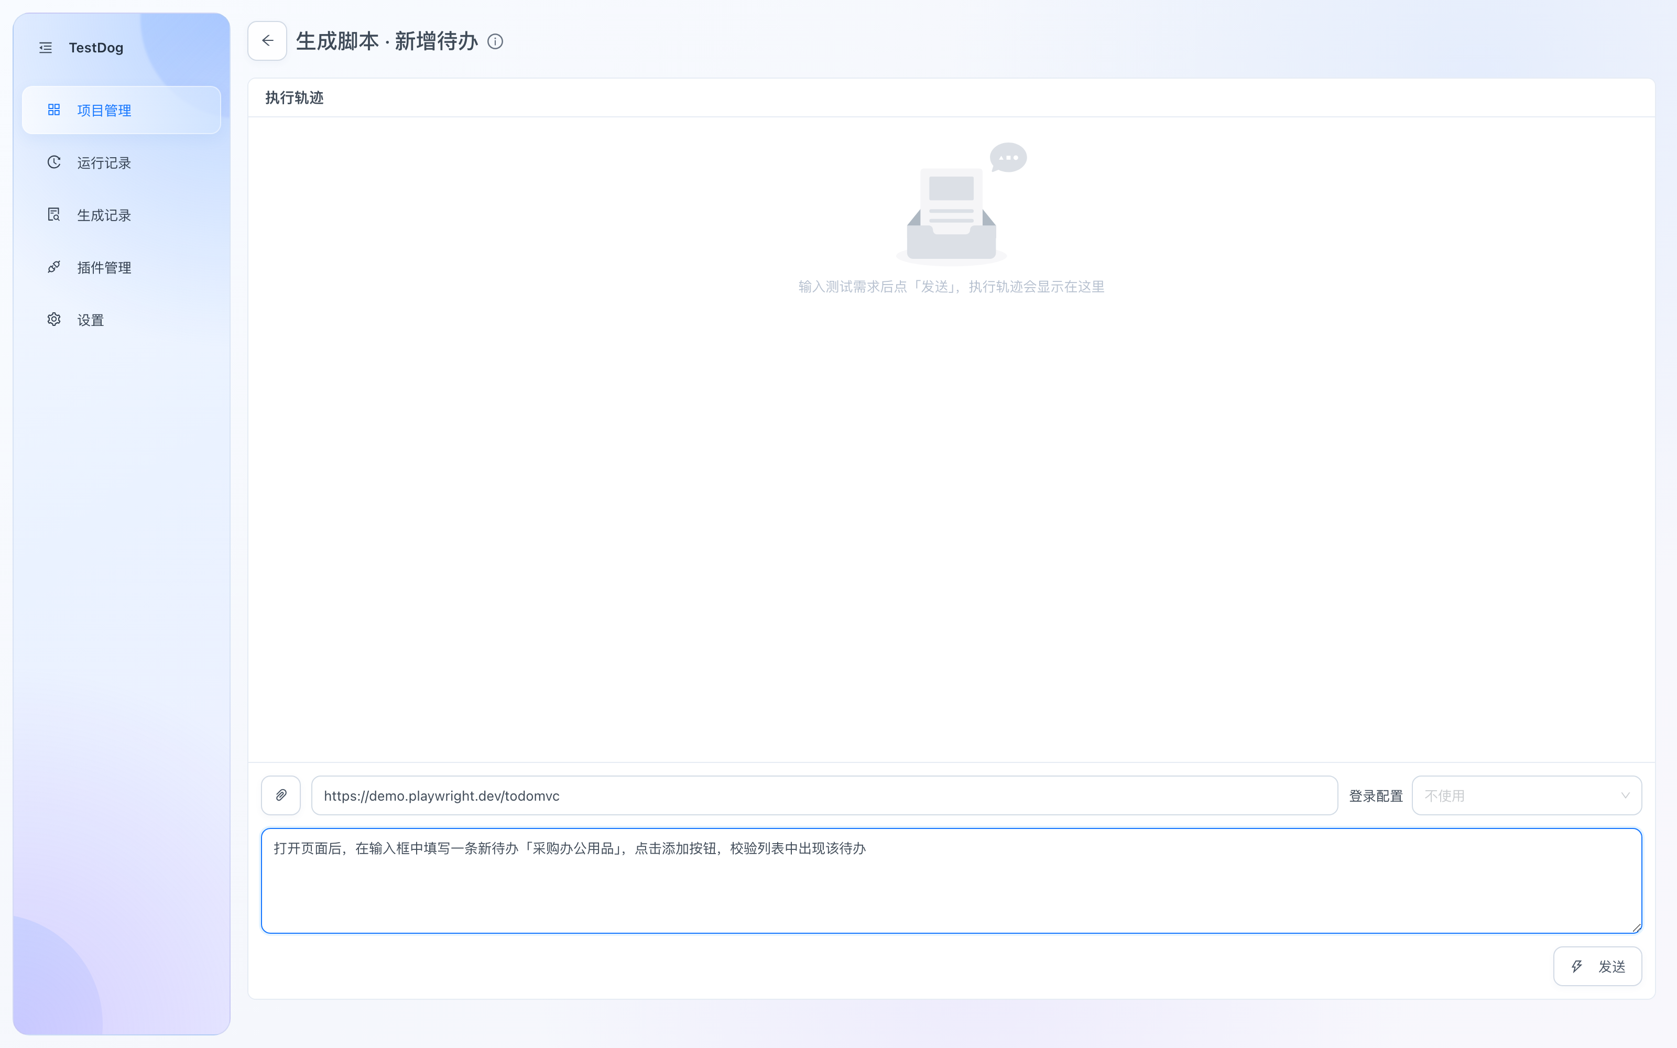Click the 生成脚本 · 新增待办 page title

pyautogui.click(x=387, y=41)
